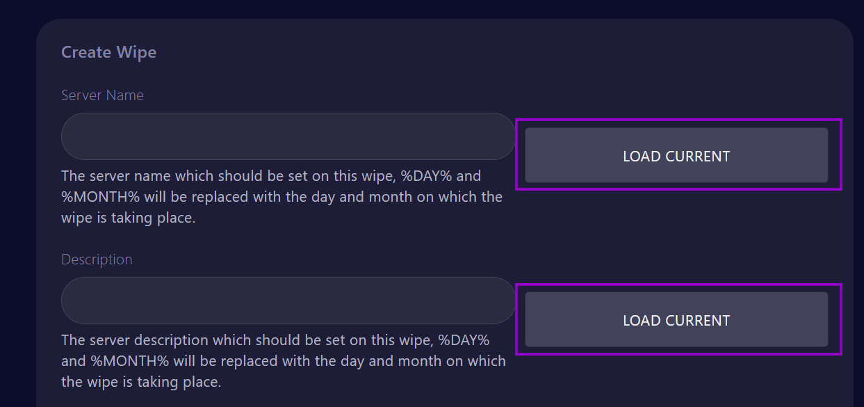The width and height of the screenshot is (864, 407).
Task: Click "The server description" help text start
Action: (x=135, y=340)
